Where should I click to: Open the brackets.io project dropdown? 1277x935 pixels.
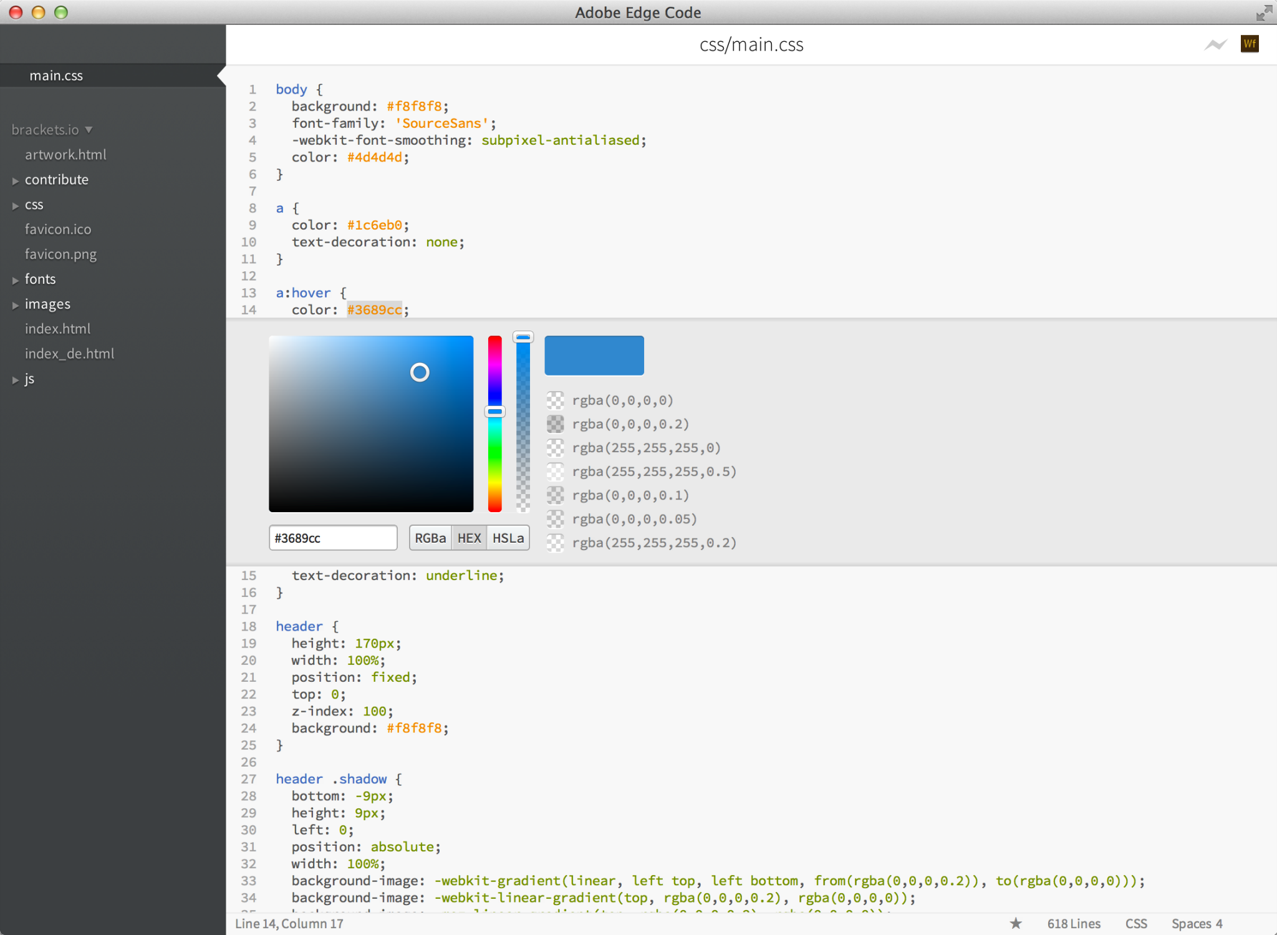click(52, 130)
